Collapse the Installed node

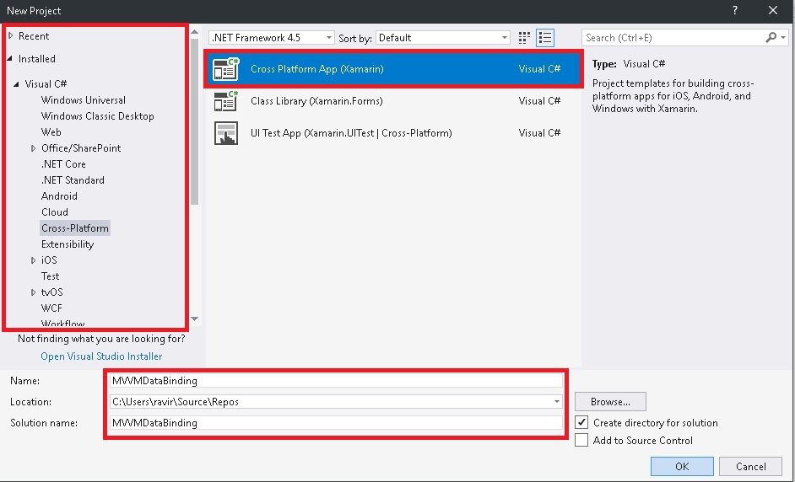(10, 59)
